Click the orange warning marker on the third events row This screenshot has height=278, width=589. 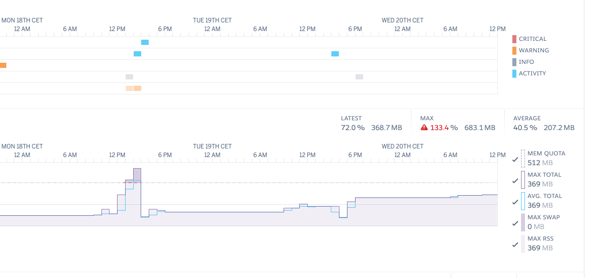coord(3,65)
